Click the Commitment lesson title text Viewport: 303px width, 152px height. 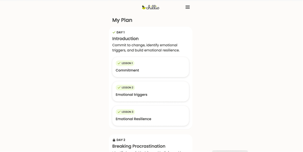pos(127,70)
